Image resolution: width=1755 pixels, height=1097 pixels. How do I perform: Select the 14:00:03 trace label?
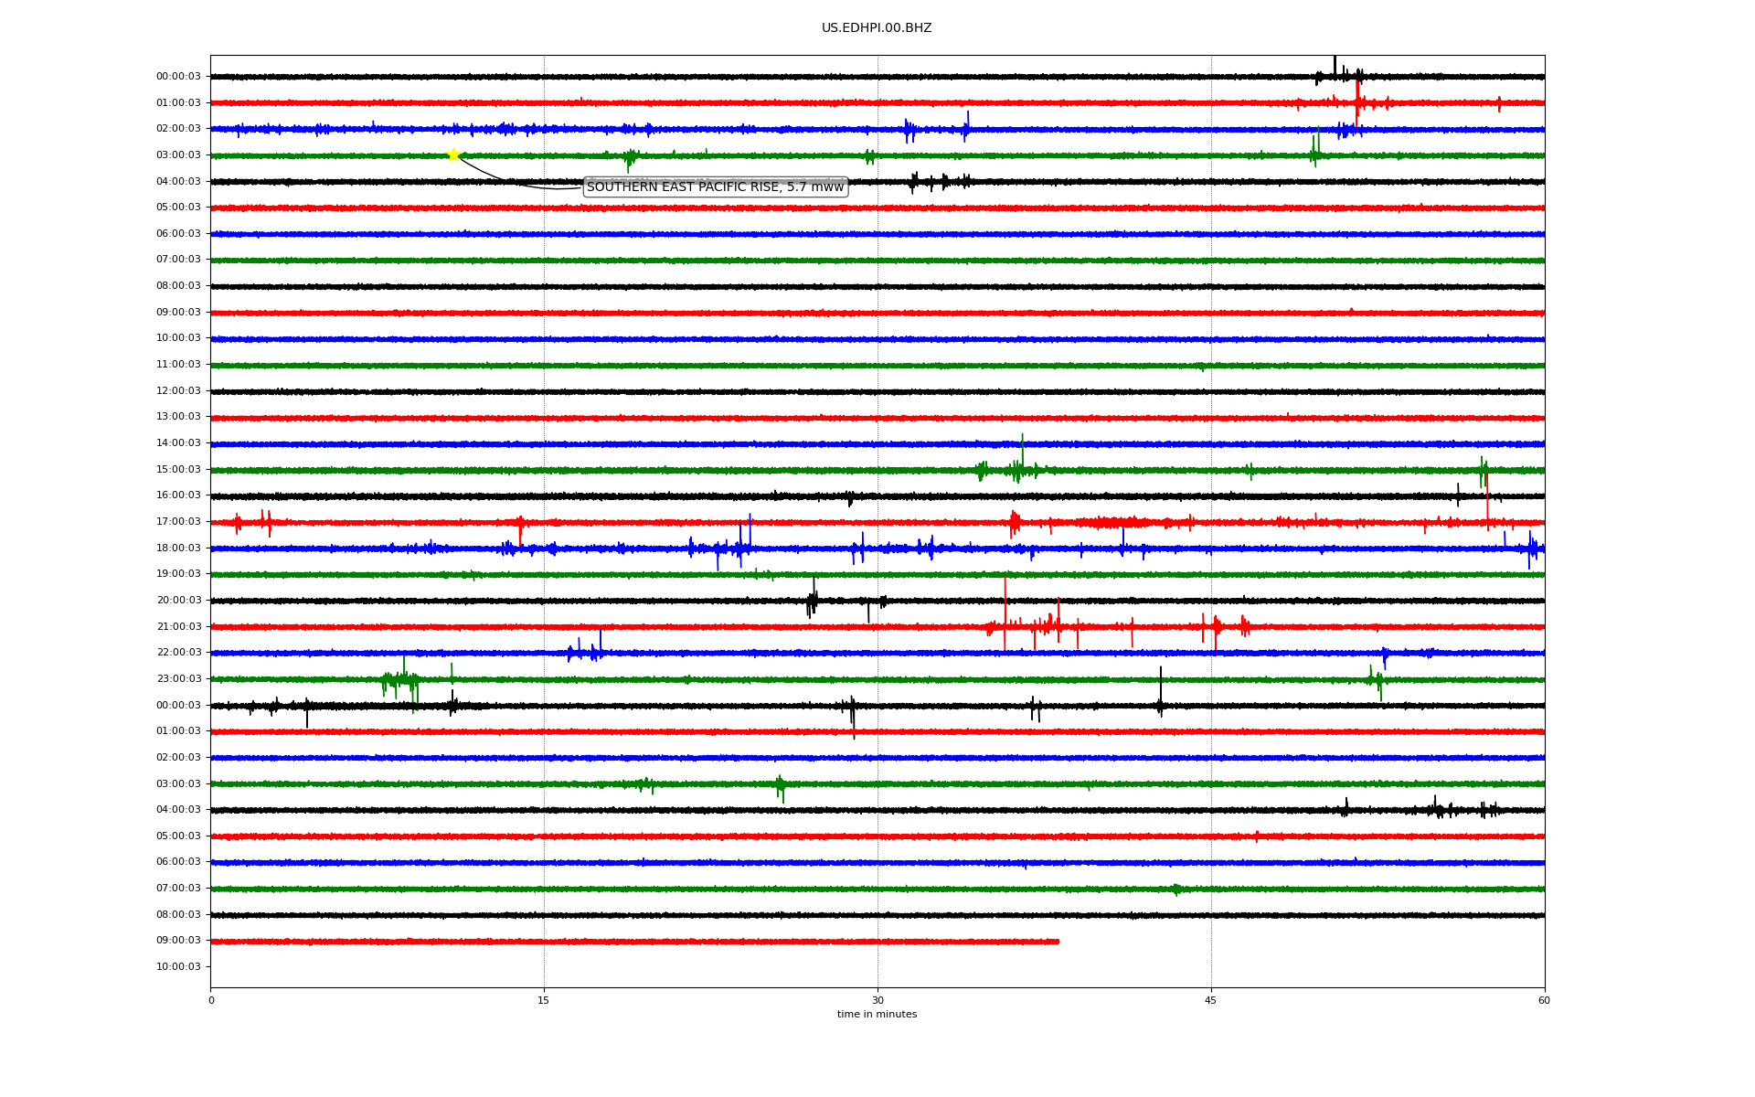click(x=178, y=443)
